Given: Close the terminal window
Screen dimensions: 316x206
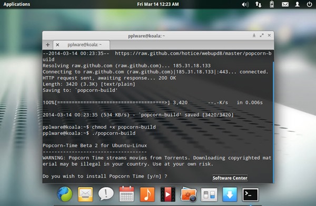Looking at the screenshot, I should [x=269, y=35].
